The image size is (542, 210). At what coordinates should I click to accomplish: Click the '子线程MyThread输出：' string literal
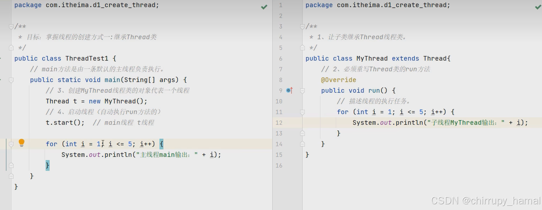[x=466, y=123]
